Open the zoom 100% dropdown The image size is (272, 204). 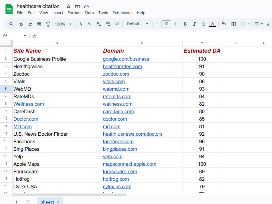[x=63, y=24]
